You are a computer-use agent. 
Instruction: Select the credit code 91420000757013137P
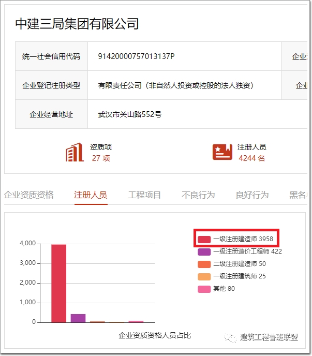tap(136, 56)
